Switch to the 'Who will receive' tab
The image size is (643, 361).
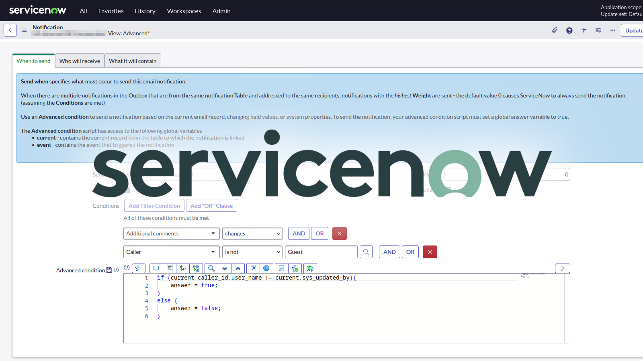coord(80,61)
